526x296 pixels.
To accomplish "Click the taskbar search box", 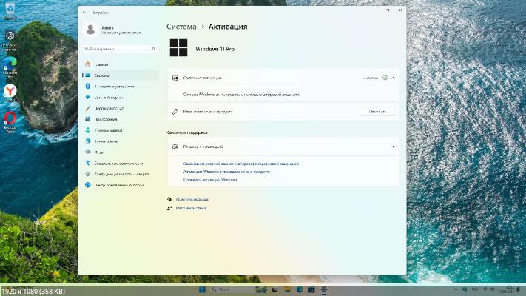I will 232,289.
